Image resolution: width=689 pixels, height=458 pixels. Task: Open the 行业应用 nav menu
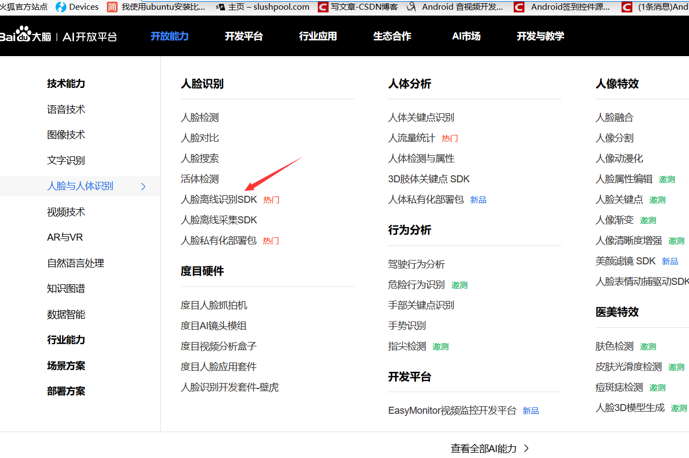point(318,36)
